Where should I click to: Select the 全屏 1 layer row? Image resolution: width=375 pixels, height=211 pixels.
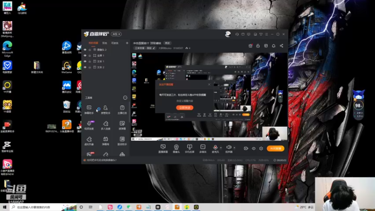pyautogui.click(x=106, y=55)
